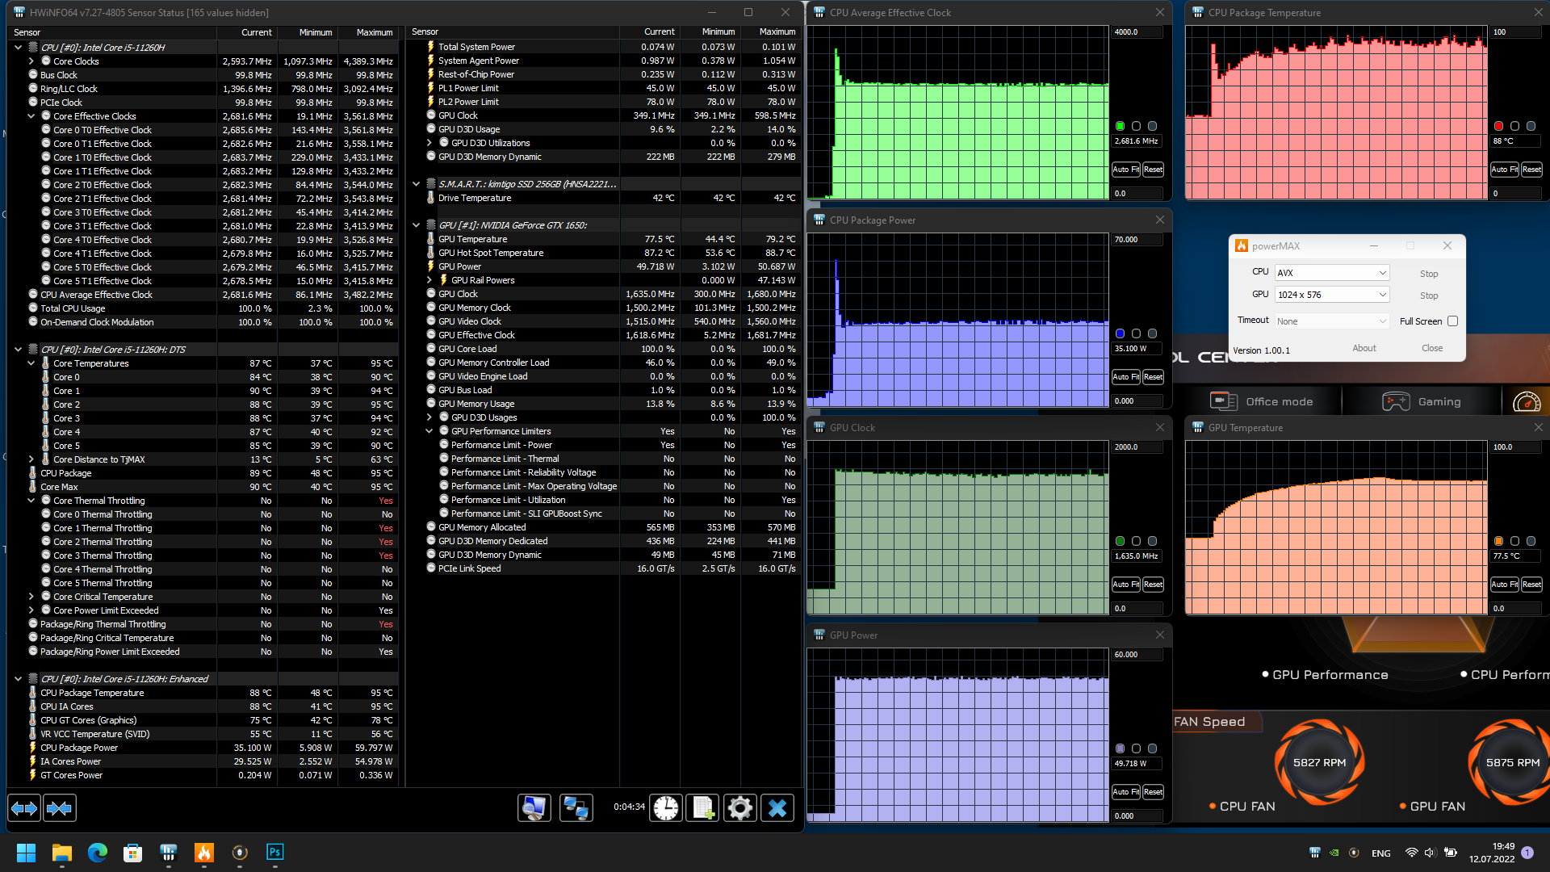
Task: Click the collapse columns arrows icon
Action: (x=60, y=808)
